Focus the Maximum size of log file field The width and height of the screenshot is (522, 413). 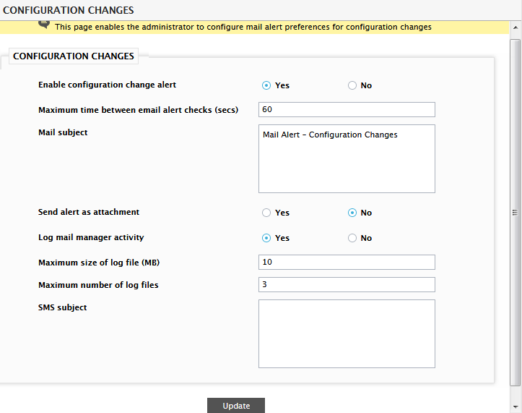click(x=347, y=263)
